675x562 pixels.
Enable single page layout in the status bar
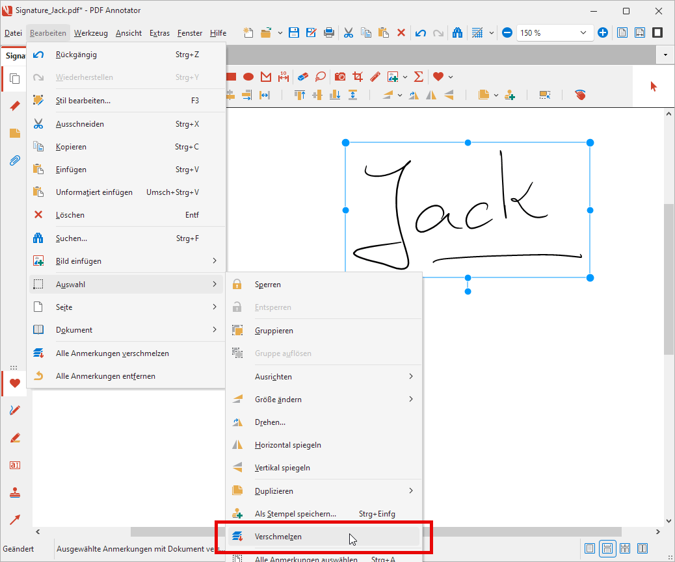pyautogui.click(x=590, y=549)
